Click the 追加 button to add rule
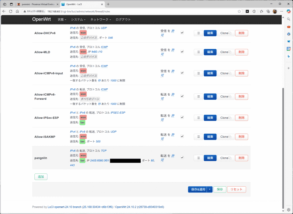 [41, 177]
